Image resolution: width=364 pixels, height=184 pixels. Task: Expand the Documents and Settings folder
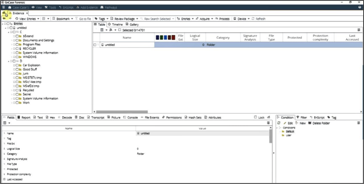13,40
